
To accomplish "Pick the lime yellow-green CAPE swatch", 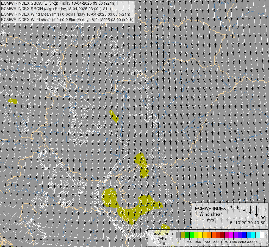I will click(x=196, y=235).
